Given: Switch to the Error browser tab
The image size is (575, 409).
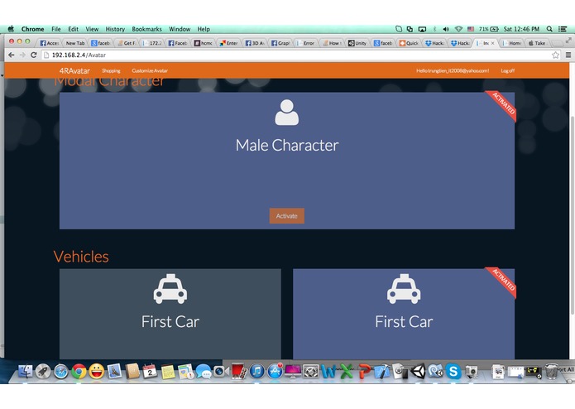Looking at the screenshot, I should pyautogui.click(x=306, y=43).
